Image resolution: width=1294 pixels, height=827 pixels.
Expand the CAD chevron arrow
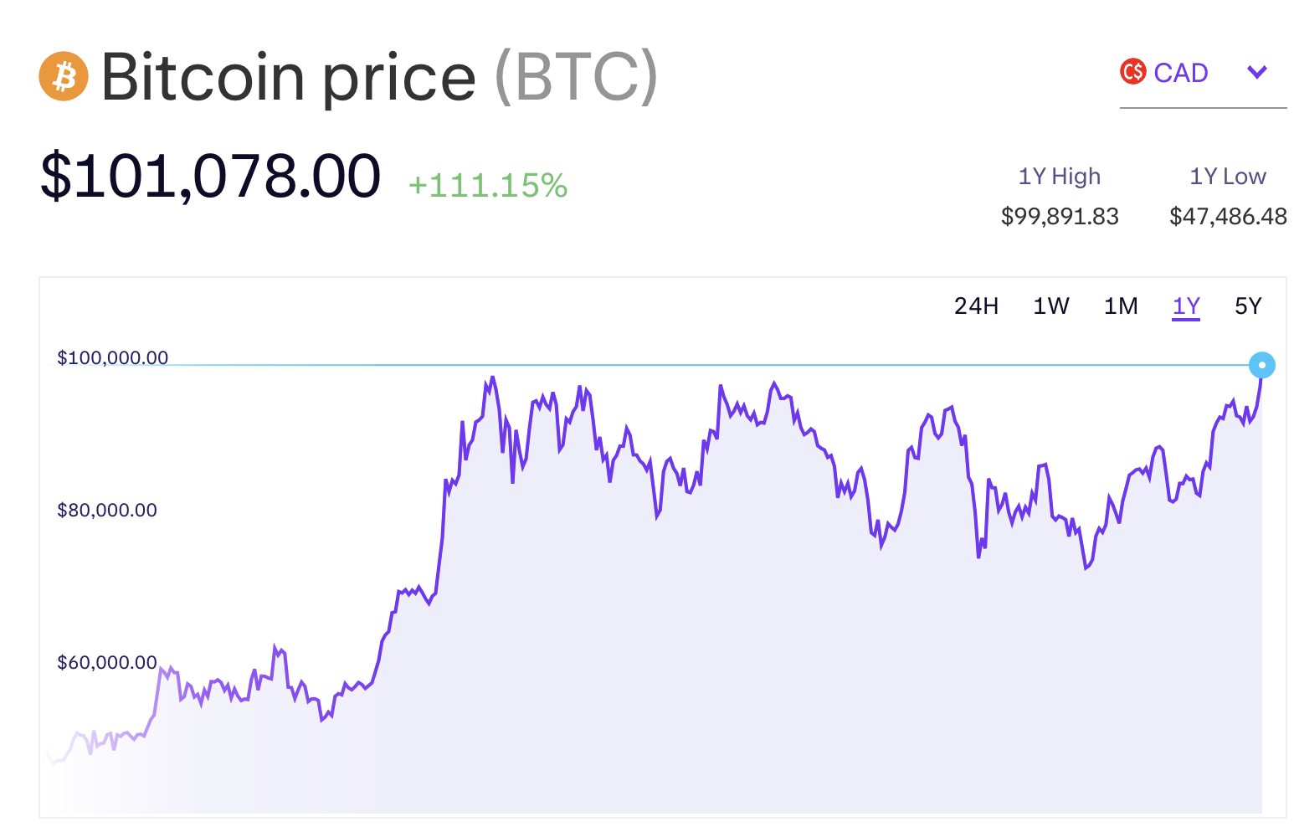[1256, 73]
